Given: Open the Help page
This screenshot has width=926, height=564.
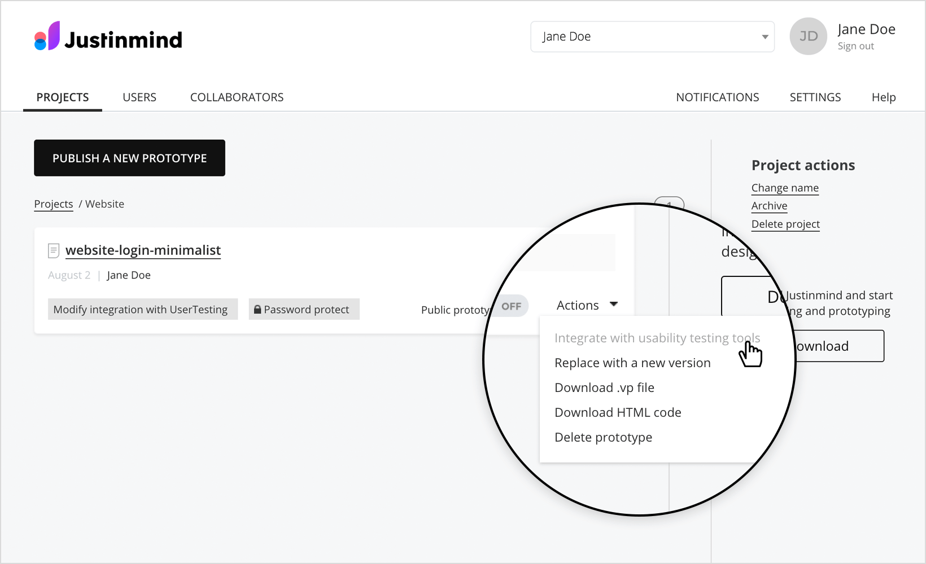Looking at the screenshot, I should pos(884,97).
